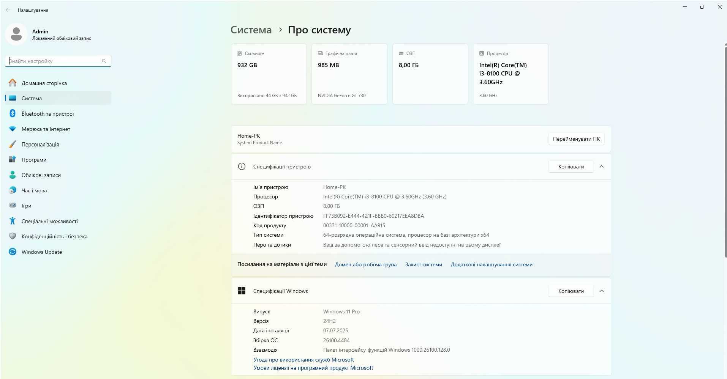Viewport: 727px width, 379px height.
Task: Open Домен або робоча група link
Action: pos(365,264)
